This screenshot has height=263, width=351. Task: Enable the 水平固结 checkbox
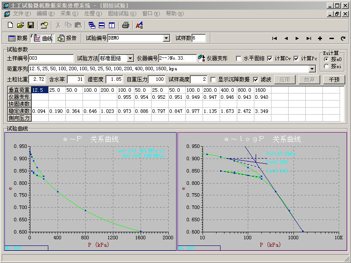[x=239, y=58]
